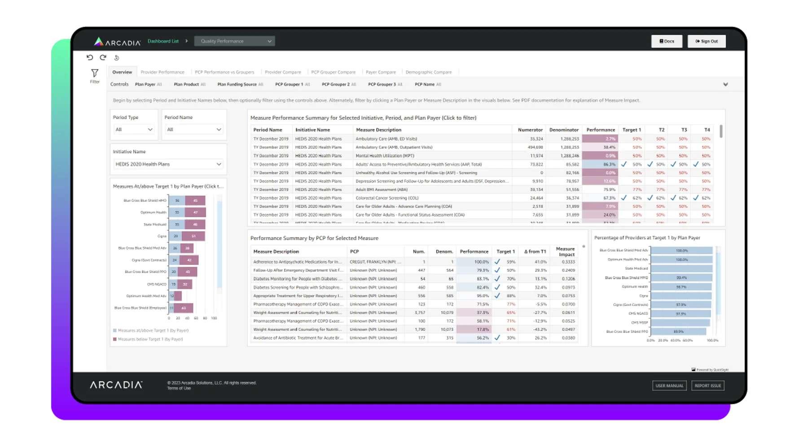Click Measures below Target 1 legend swatch
808x437 pixels.
tap(115, 339)
